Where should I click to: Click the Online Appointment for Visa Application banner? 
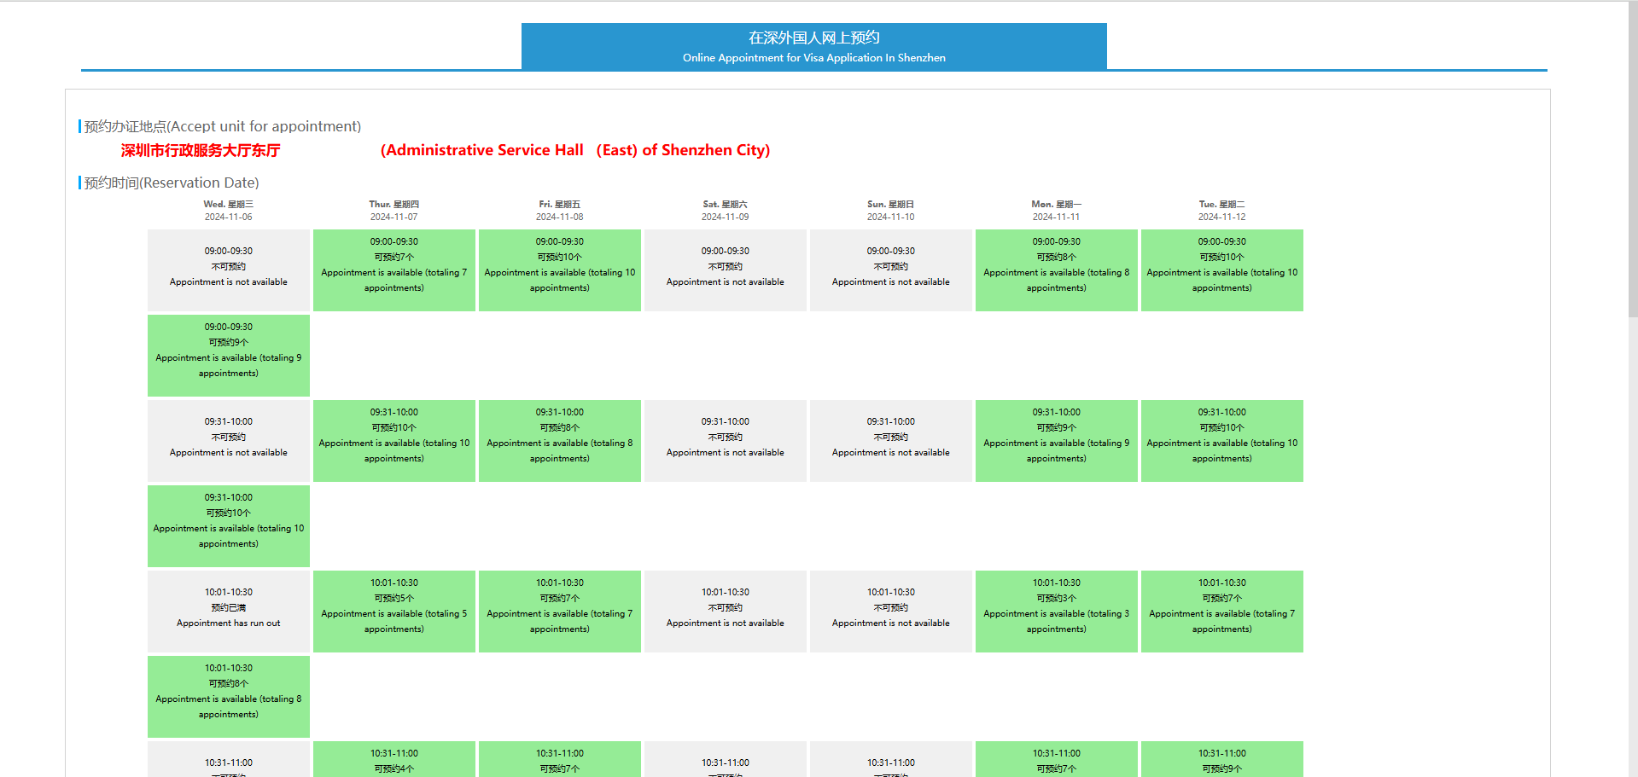(x=813, y=46)
